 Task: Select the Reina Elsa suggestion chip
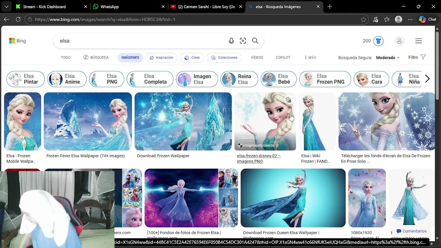click(239, 79)
